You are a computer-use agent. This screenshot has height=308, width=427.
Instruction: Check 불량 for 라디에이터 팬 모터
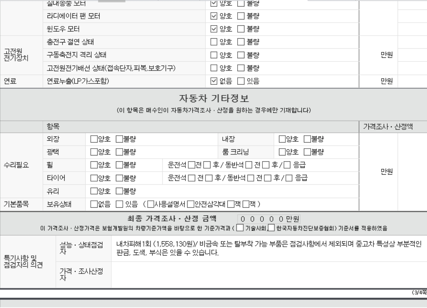tap(241, 17)
